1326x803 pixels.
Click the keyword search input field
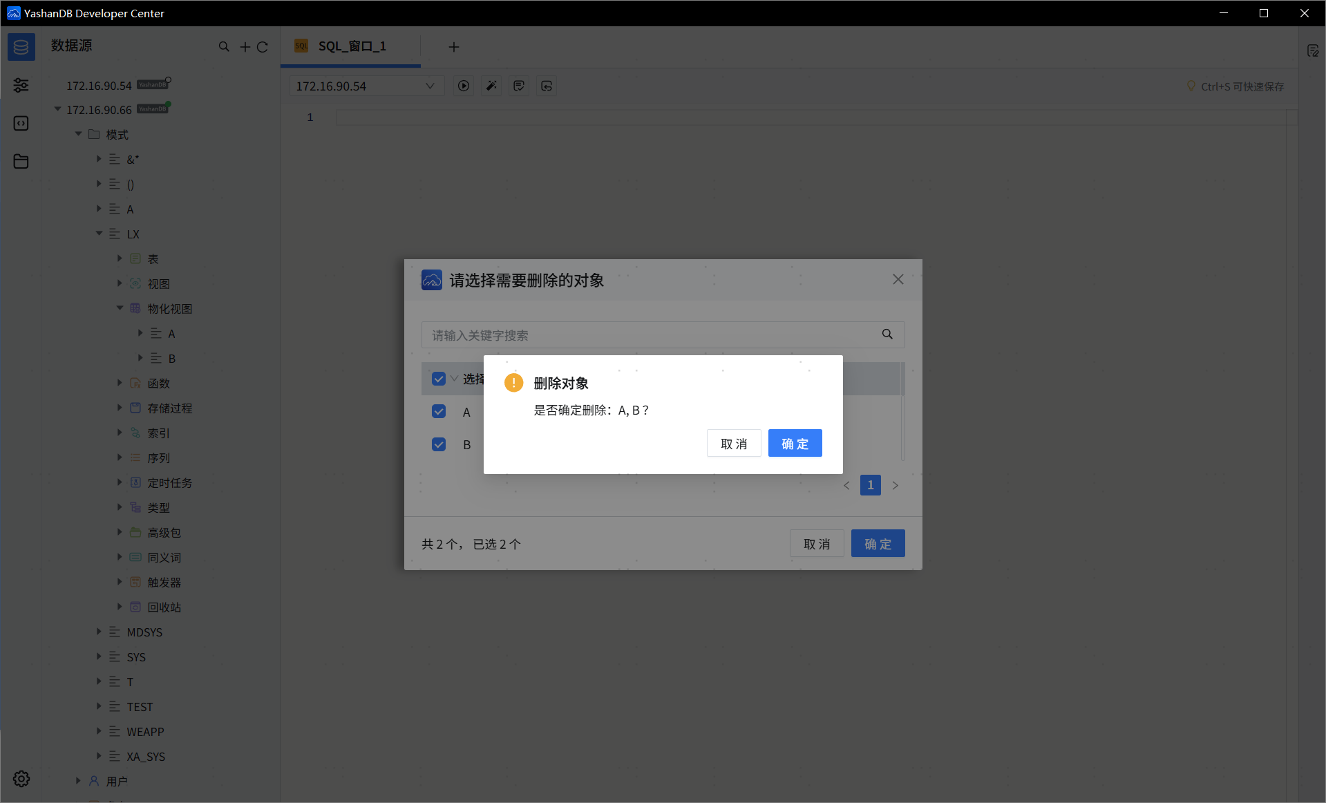(x=650, y=335)
